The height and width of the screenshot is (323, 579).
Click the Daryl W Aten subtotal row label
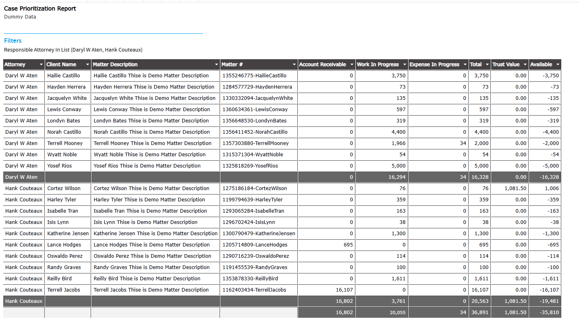(21, 177)
